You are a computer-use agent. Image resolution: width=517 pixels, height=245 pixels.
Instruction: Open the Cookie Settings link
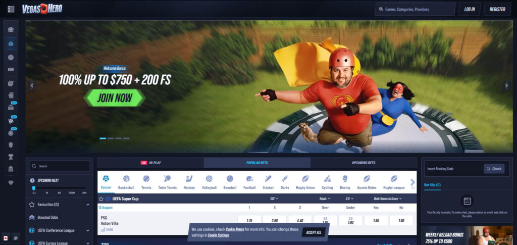pyautogui.click(x=218, y=235)
